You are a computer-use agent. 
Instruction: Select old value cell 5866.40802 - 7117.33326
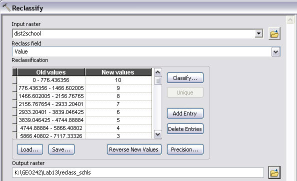coord(51,136)
